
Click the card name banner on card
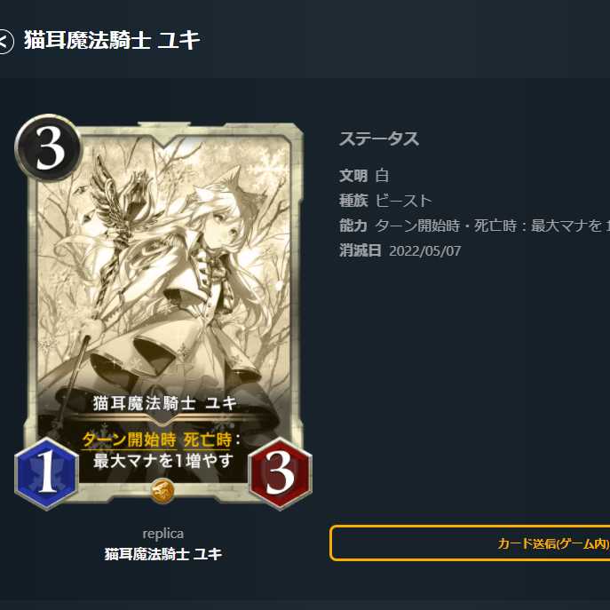[x=164, y=403]
